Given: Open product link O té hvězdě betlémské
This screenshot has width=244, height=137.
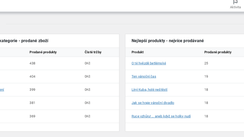Looking at the screenshot, I should click(149, 63).
